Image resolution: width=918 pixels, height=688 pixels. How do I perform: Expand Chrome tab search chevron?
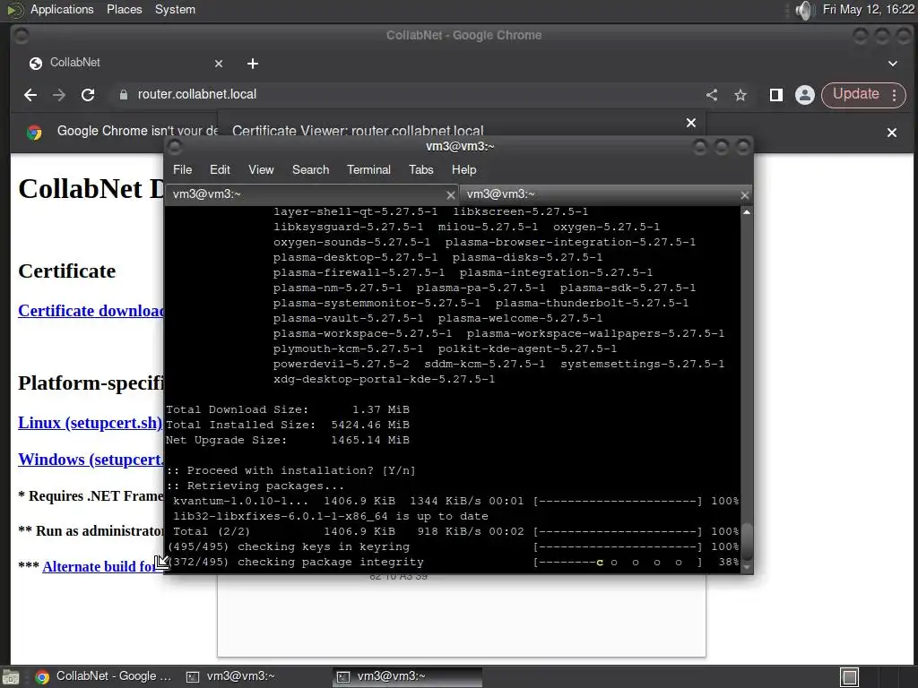click(893, 64)
